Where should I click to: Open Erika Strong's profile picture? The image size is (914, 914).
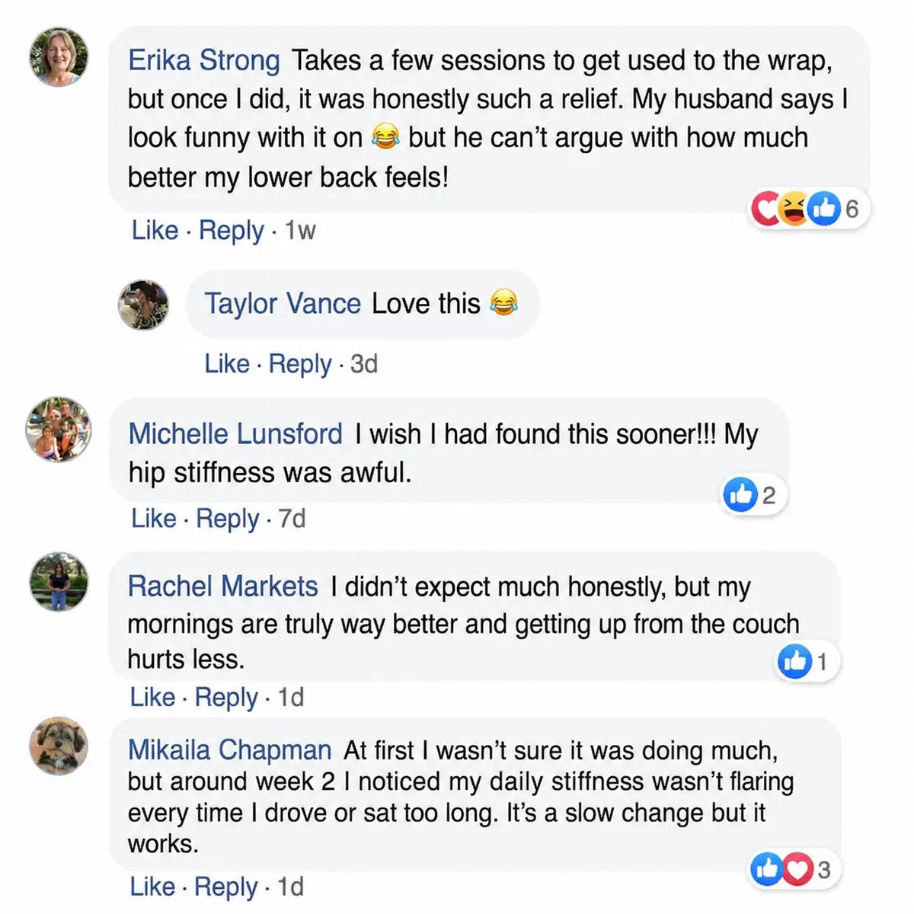[59, 58]
